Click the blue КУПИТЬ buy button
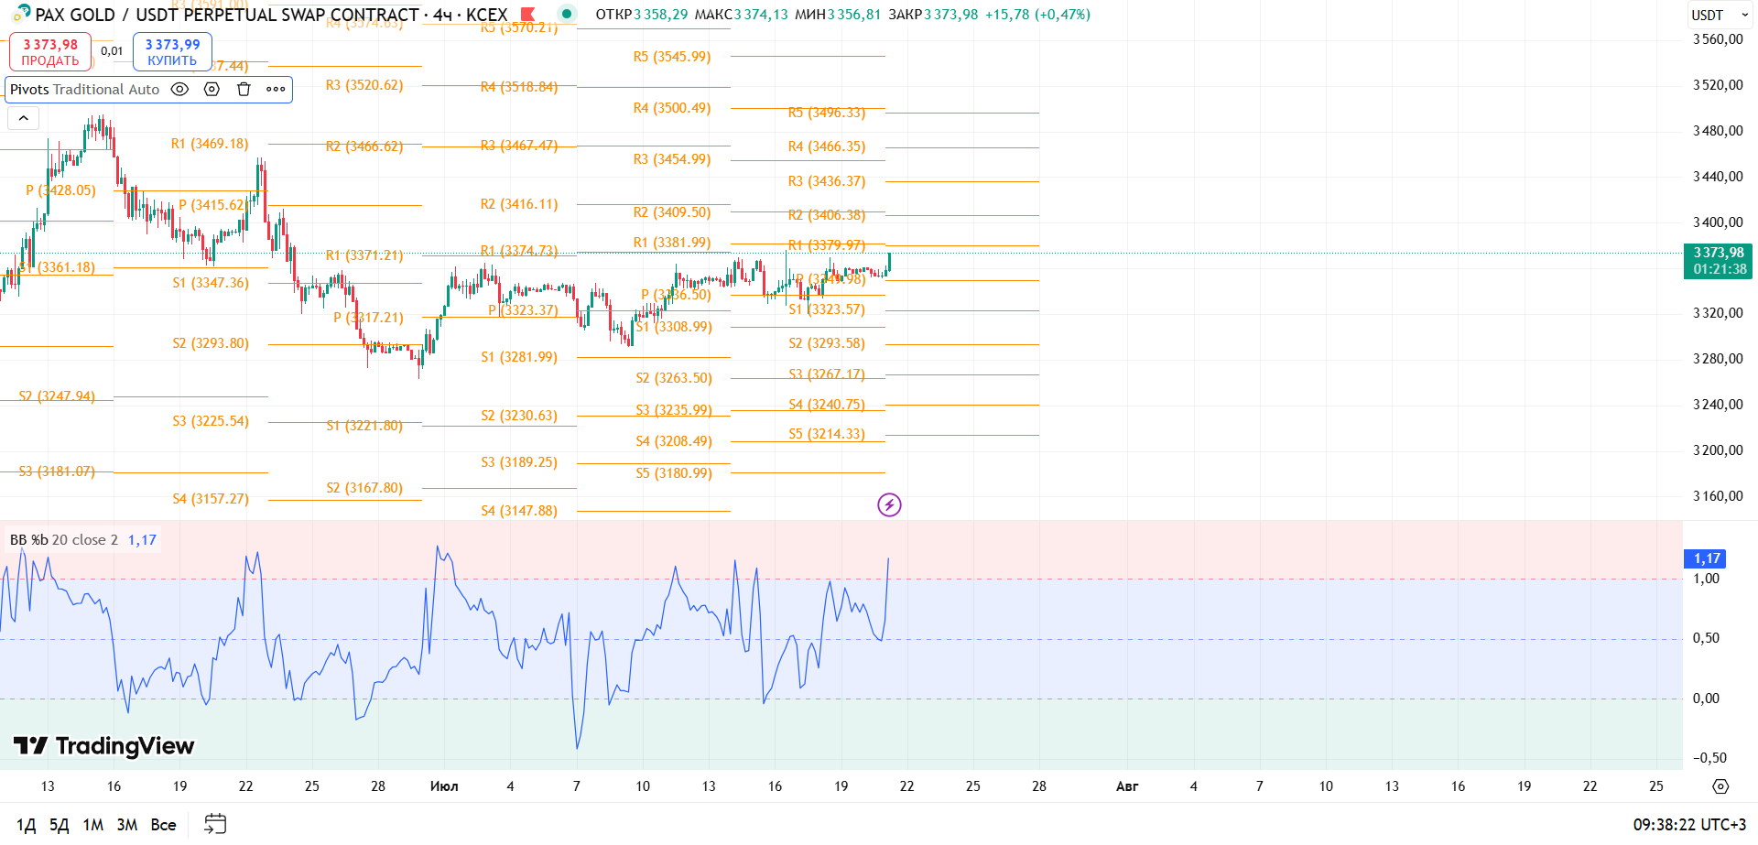 pos(172,52)
